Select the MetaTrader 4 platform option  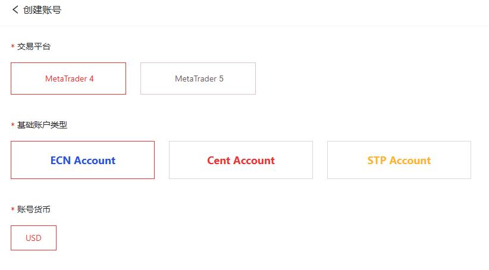68,79
